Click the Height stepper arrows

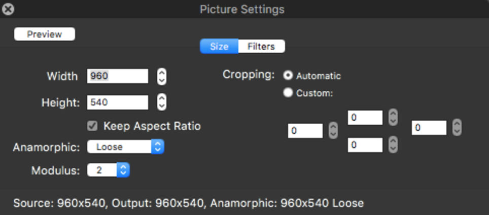coord(161,102)
